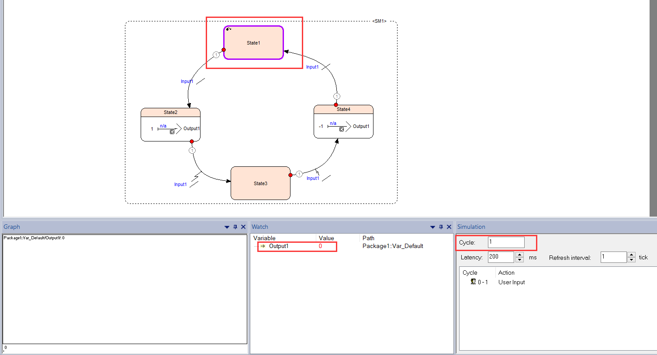Select Input1 label between State1 and State2

tap(187, 81)
